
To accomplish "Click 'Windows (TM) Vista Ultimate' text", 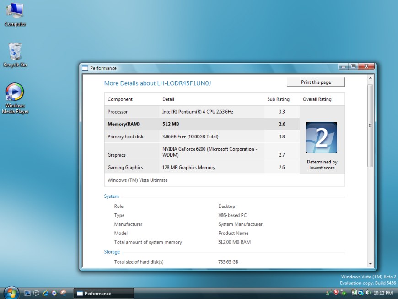I will (138, 180).
